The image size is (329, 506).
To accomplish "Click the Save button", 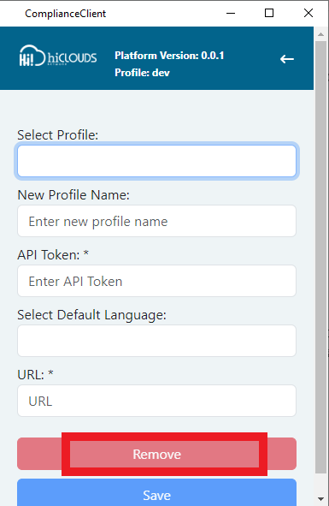I will point(156,493).
